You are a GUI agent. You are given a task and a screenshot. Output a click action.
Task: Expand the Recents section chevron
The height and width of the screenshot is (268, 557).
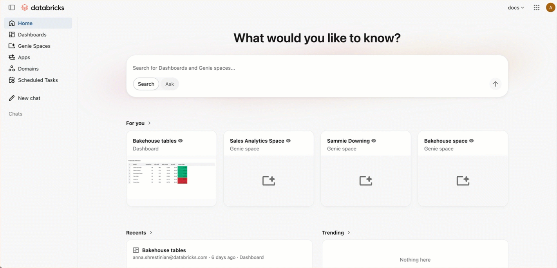(x=151, y=233)
